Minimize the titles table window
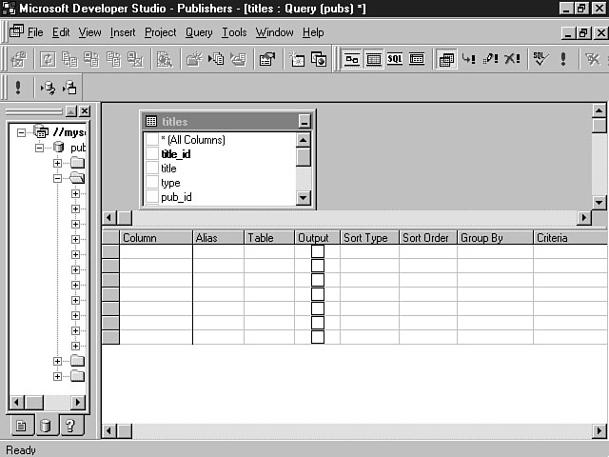 304,122
